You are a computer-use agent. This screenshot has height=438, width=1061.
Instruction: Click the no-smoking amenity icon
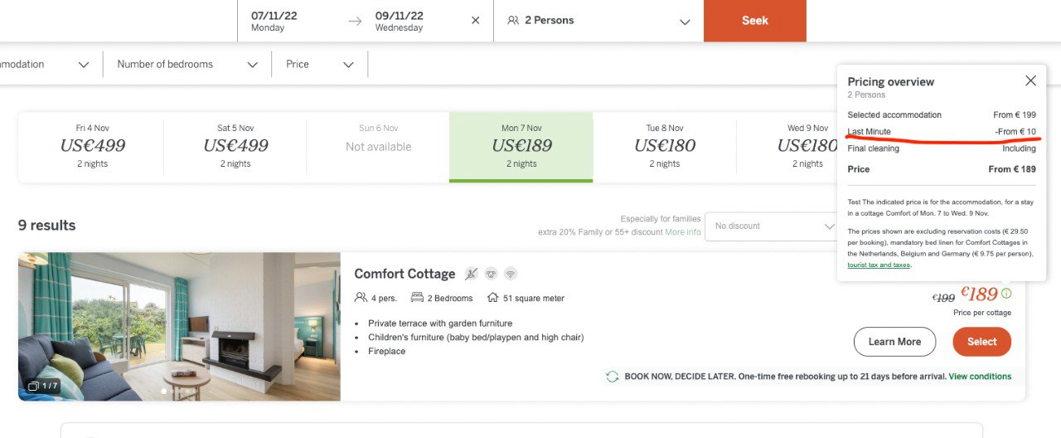(471, 274)
